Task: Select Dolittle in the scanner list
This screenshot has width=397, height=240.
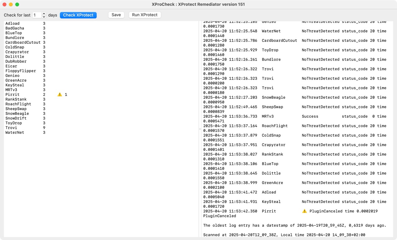Action: [15, 57]
